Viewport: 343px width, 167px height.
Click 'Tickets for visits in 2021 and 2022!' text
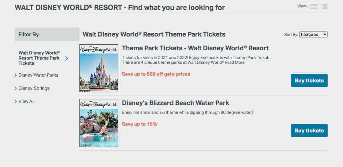154,58
